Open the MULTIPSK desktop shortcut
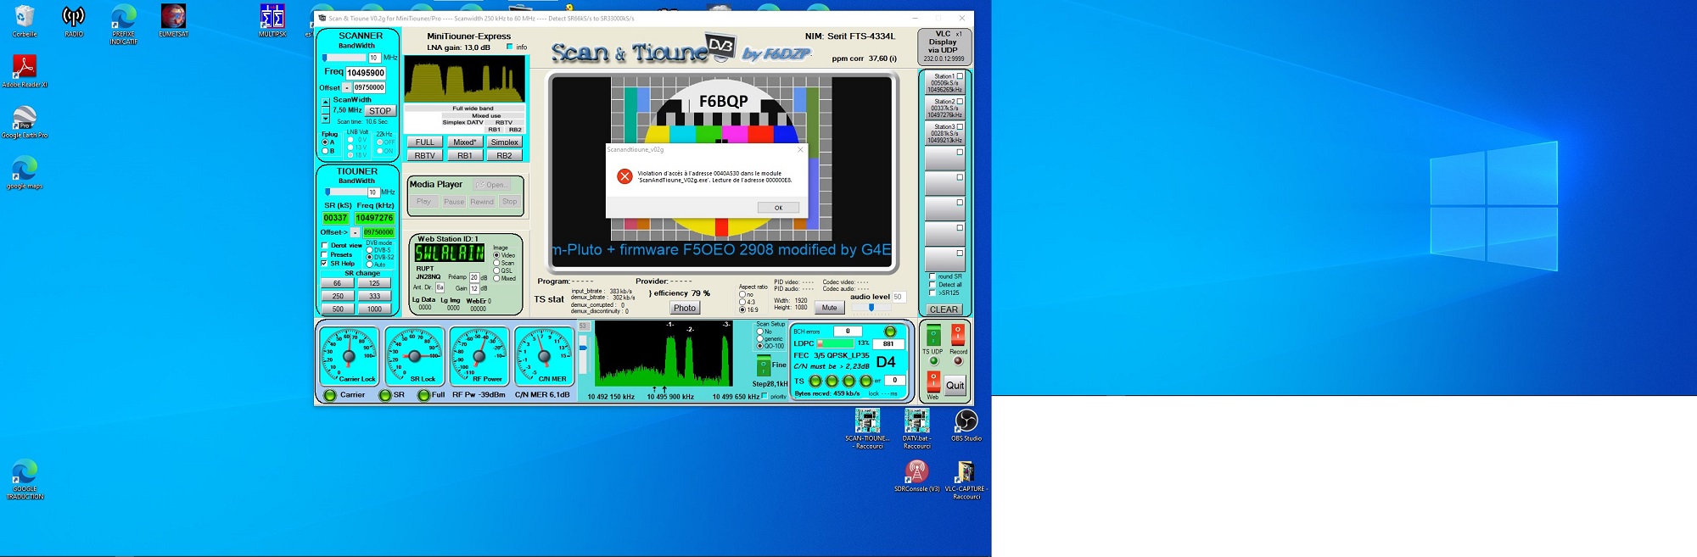 point(272,21)
